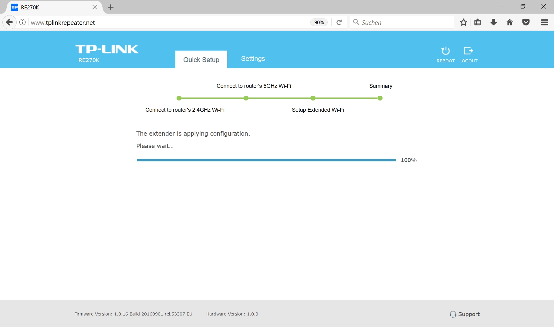Screen dimensions: 554x327
Task: Open the downloads arrow icon
Action: [494, 22]
